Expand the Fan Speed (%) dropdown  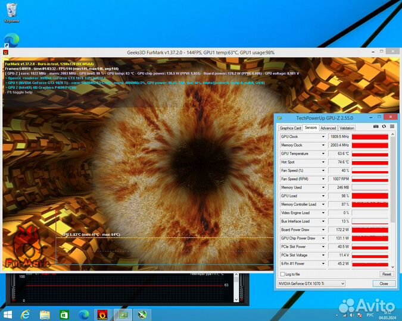coord(323,171)
